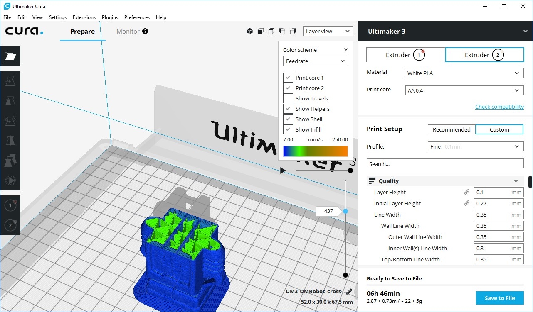Open the Help menu

161,17
